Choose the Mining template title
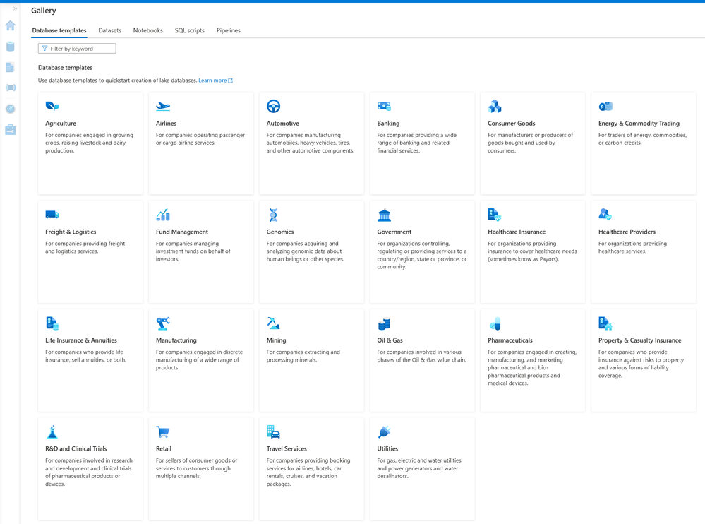The width and height of the screenshot is (705, 524). point(276,340)
